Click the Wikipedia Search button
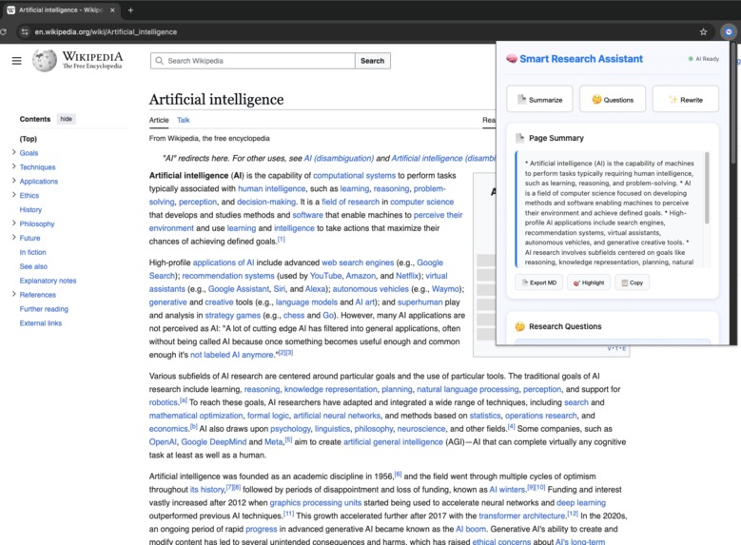 (372, 61)
